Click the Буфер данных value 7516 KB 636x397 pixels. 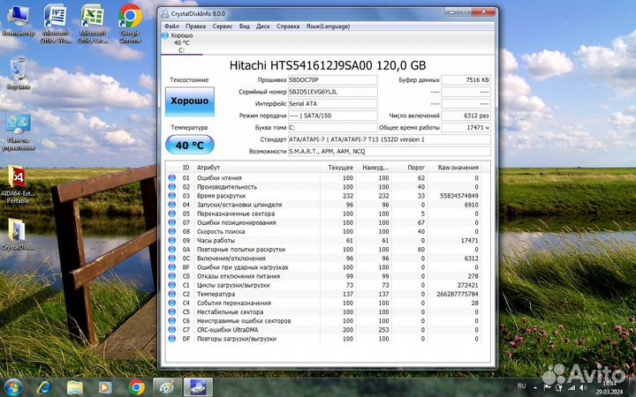click(466, 79)
